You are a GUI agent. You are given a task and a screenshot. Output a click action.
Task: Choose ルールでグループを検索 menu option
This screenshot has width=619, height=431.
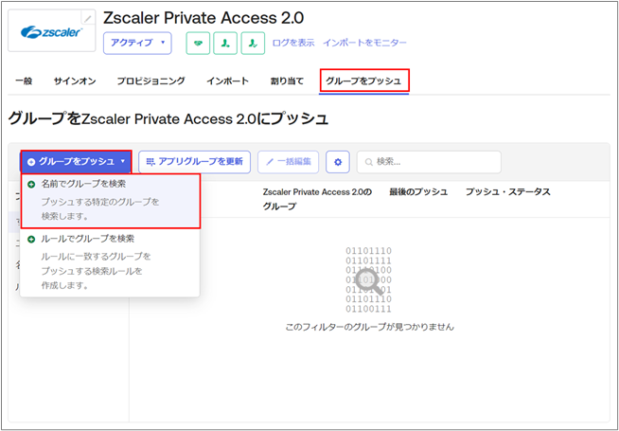pos(110,262)
